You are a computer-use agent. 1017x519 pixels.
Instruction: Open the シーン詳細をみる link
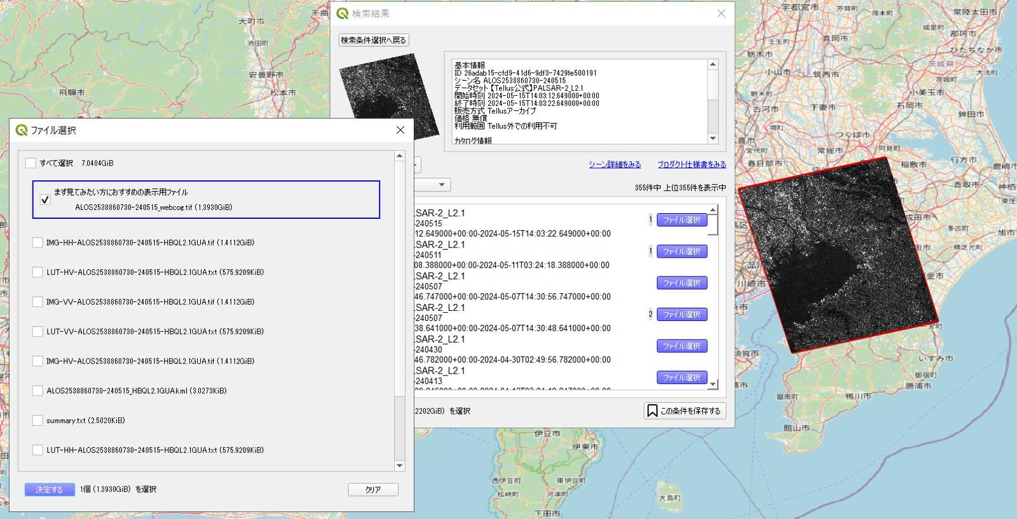[614, 164]
